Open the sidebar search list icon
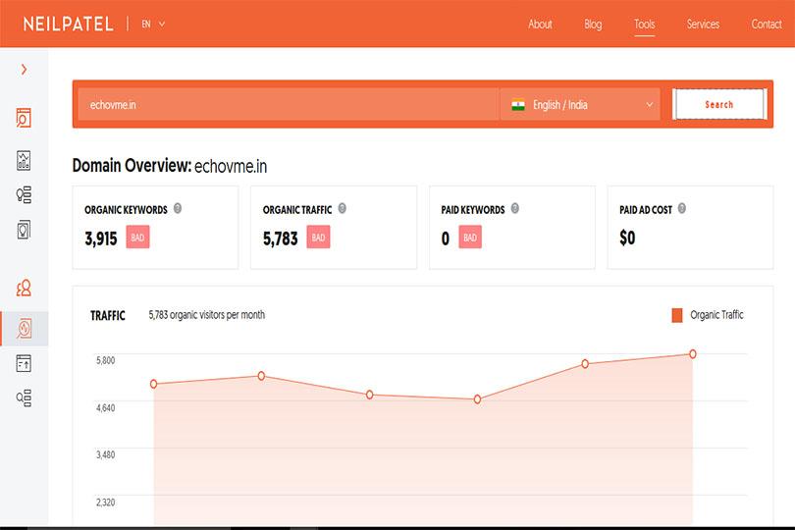This screenshot has width=795, height=530. coord(24,398)
